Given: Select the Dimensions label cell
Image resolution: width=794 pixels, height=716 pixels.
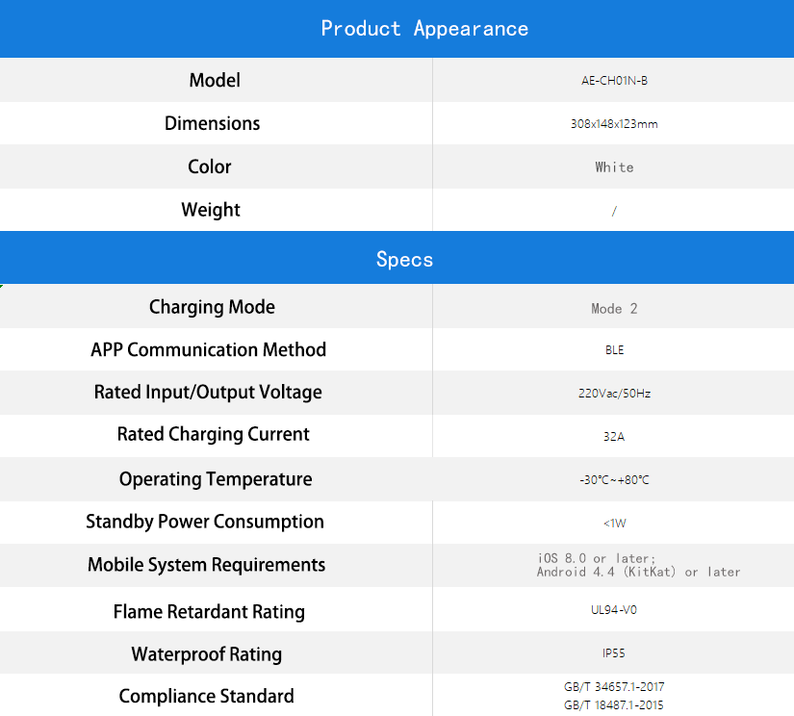Looking at the screenshot, I should click(213, 123).
